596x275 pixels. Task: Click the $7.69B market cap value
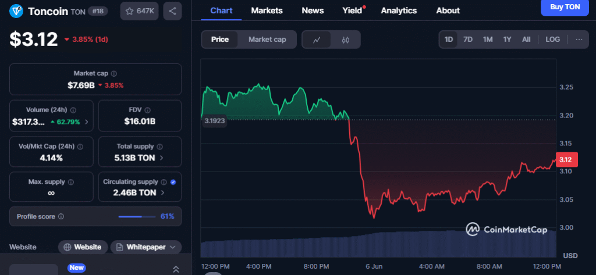tap(81, 85)
